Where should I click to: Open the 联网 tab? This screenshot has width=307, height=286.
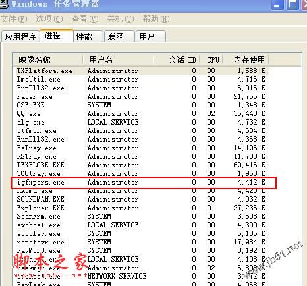[x=119, y=36]
